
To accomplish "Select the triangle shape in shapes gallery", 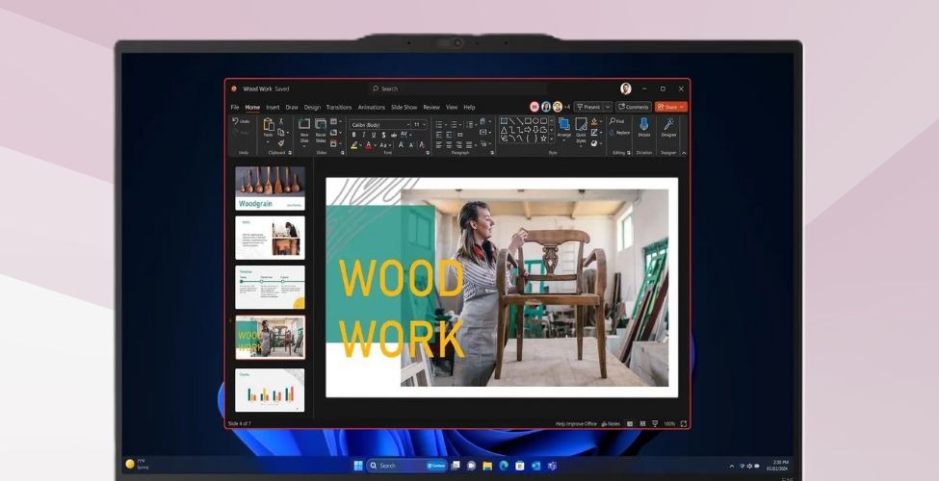I will pos(505,130).
